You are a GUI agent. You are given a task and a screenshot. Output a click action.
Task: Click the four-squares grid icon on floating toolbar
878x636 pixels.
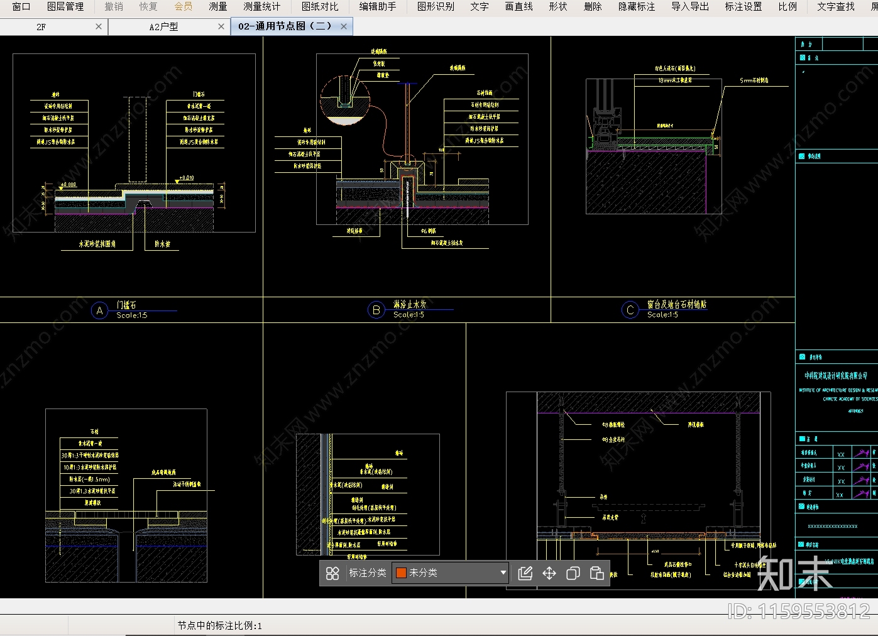[x=332, y=573]
